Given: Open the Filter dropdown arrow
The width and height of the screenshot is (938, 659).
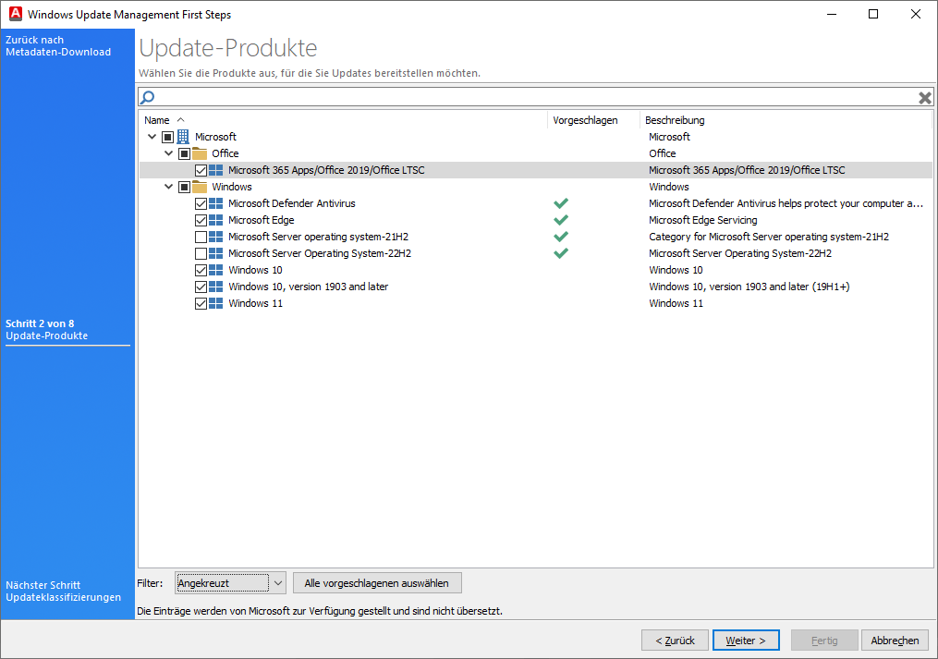Looking at the screenshot, I should pos(278,583).
